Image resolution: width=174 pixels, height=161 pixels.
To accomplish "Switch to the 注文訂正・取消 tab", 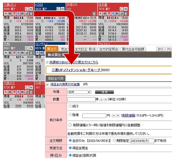I will coord(85,49).
